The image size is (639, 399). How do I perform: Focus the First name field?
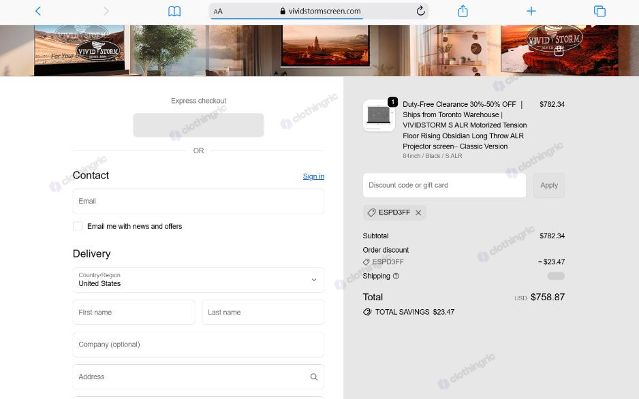pyautogui.click(x=134, y=313)
